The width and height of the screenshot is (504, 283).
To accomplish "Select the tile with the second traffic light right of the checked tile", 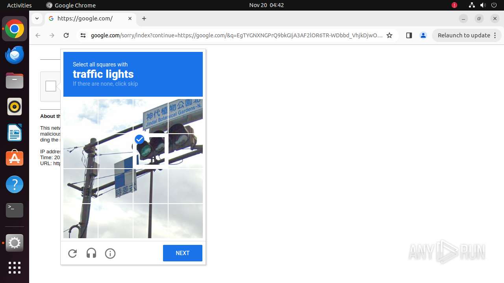I will (185, 151).
